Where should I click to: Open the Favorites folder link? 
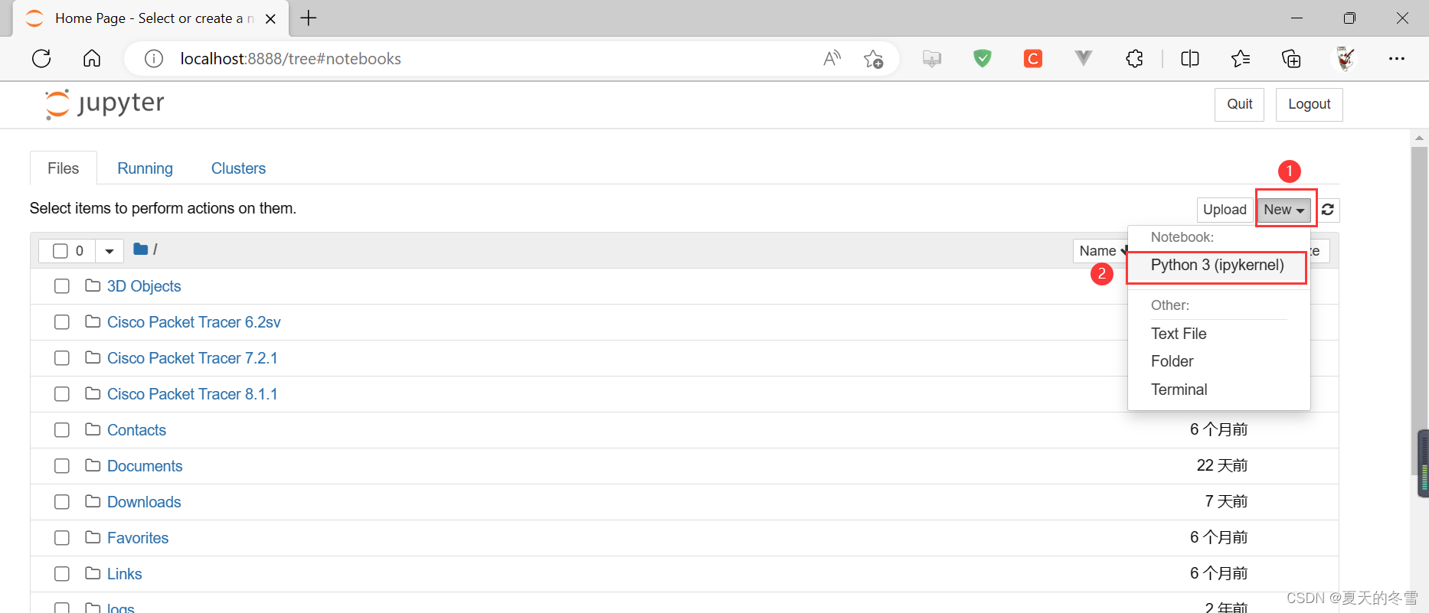pos(138,538)
